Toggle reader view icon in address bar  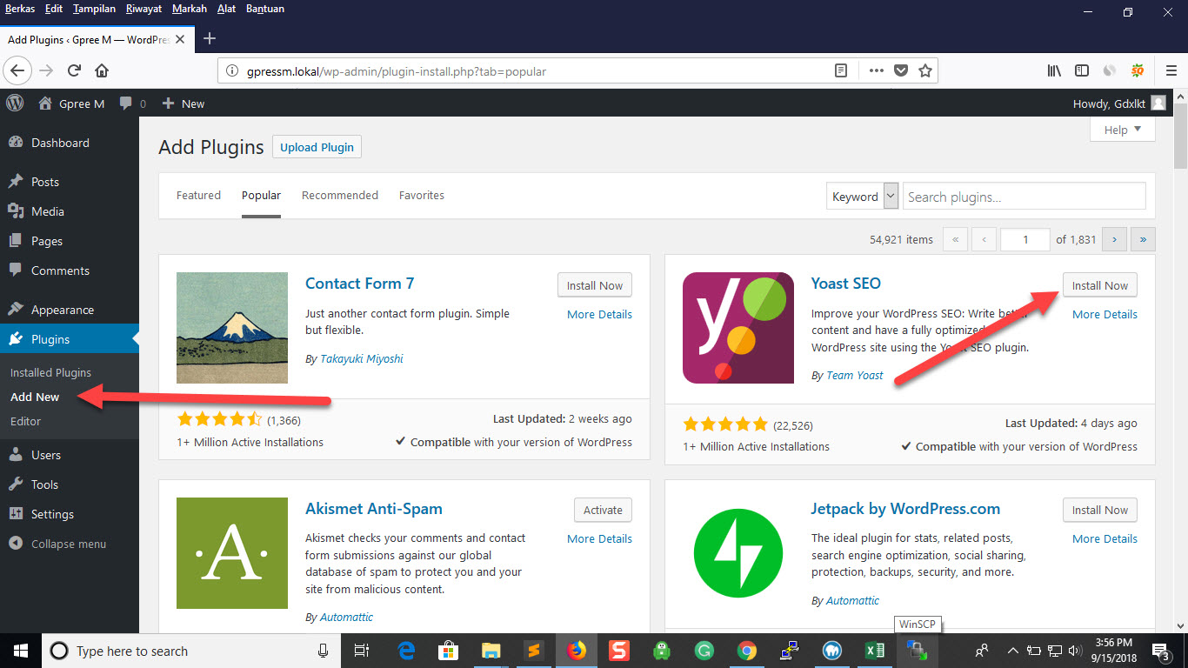pyautogui.click(x=841, y=70)
